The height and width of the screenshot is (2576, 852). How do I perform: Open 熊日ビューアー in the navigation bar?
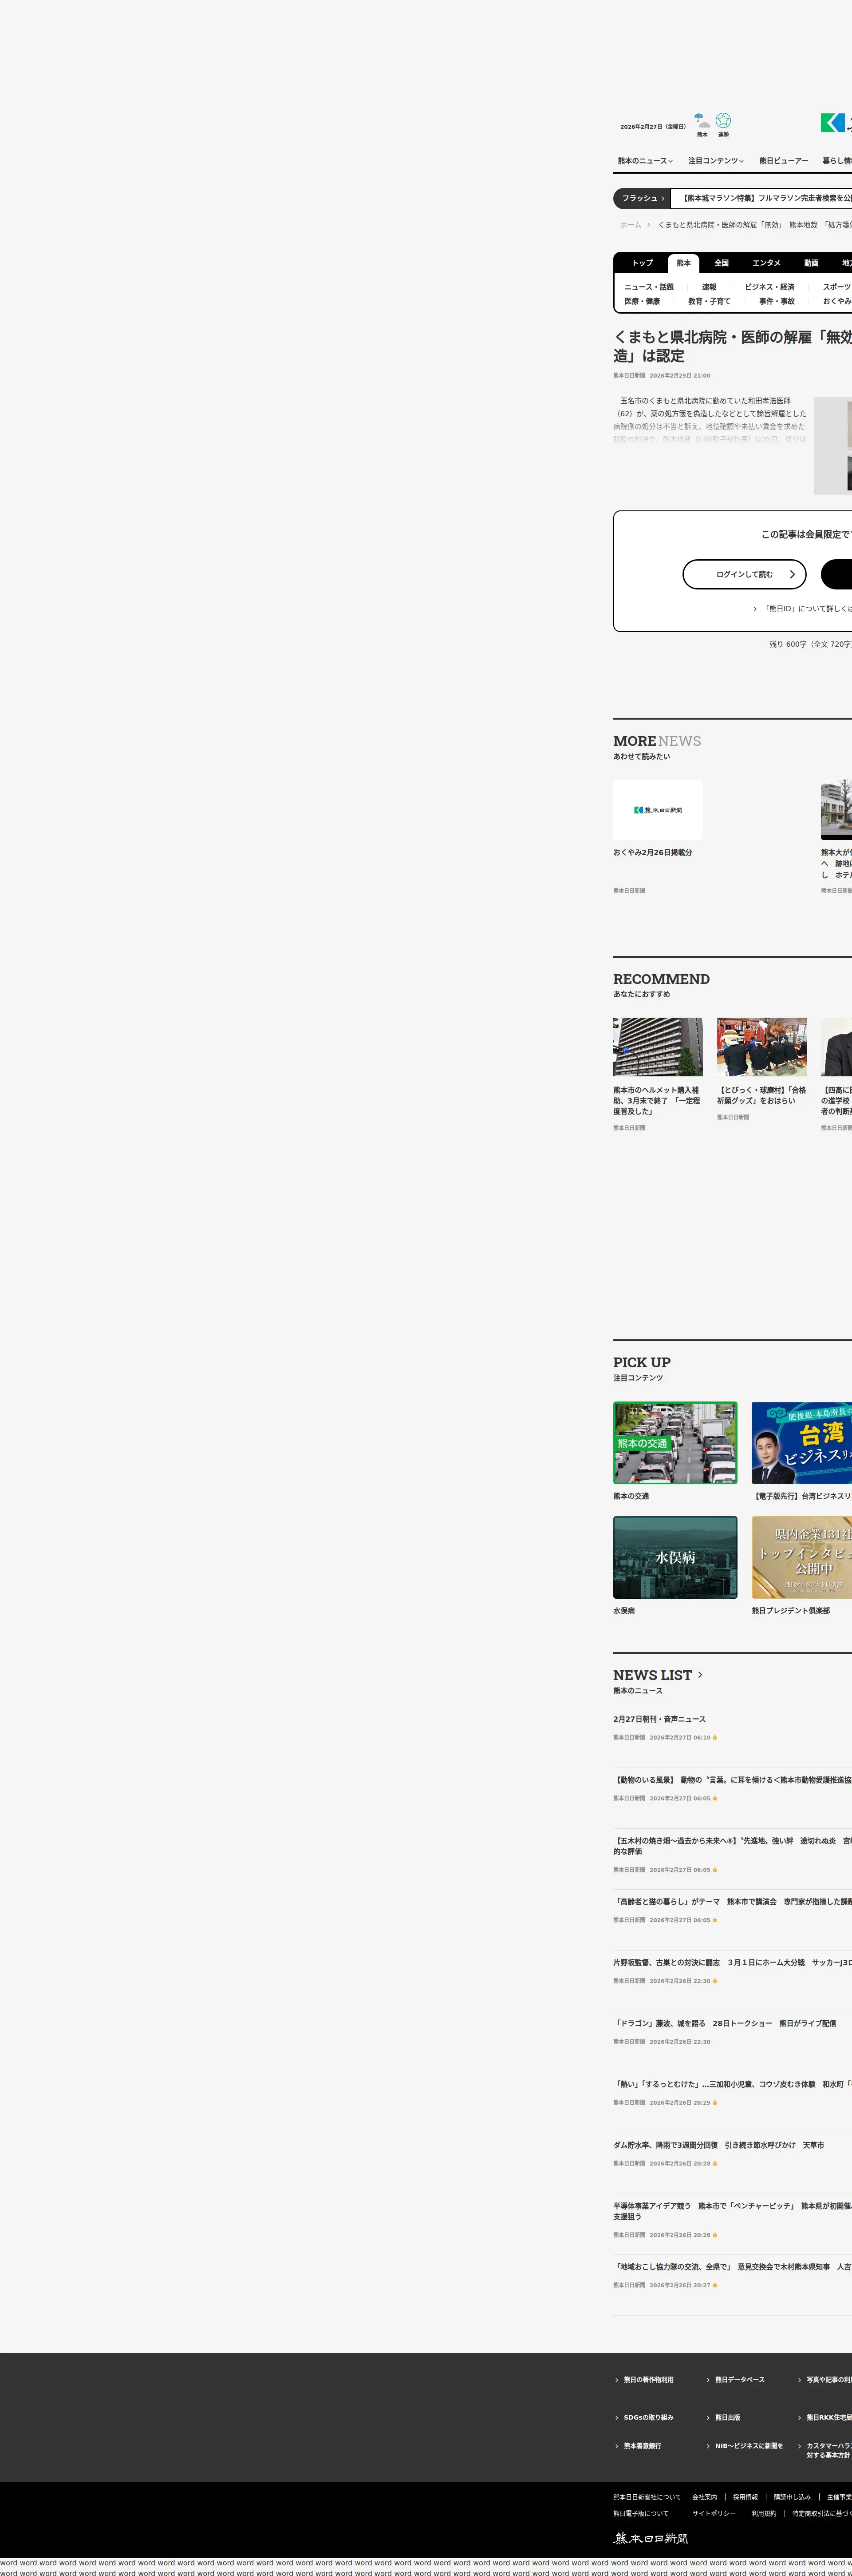pyautogui.click(x=783, y=161)
